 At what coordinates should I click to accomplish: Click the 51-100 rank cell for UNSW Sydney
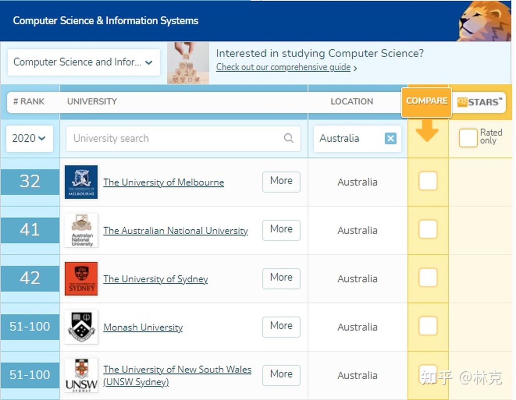click(30, 375)
